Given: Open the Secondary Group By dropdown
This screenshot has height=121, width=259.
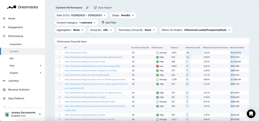Looking at the screenshot, I should [137, 30].
